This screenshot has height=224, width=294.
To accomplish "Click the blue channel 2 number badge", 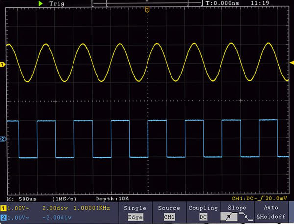I will (x=3, y=218).
